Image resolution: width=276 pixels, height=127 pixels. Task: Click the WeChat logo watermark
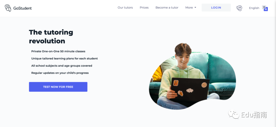(234, 114)
